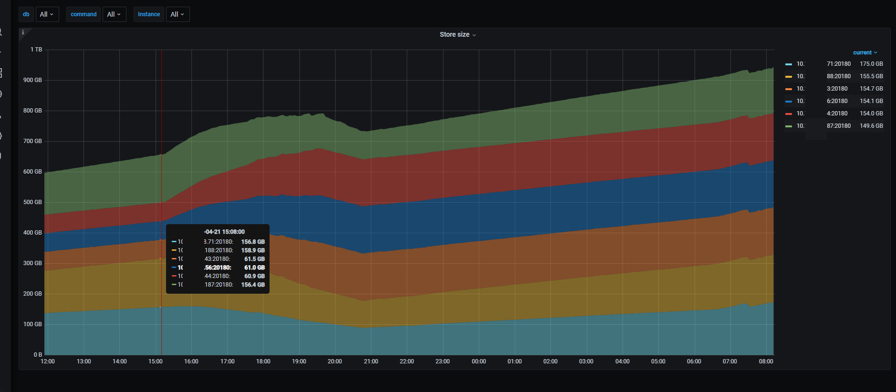
Task: Click the 00:00 x-axis time label
Action: [x=479, y=361]
